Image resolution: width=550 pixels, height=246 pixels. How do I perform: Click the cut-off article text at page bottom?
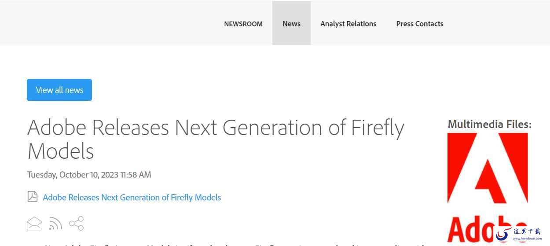click(x=233, y=244)
